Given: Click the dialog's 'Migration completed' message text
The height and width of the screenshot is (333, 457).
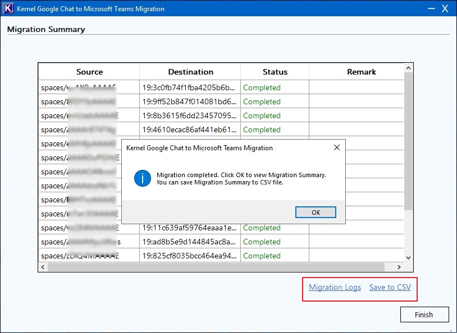Looking at the screenshot, I should click(241, 178).
